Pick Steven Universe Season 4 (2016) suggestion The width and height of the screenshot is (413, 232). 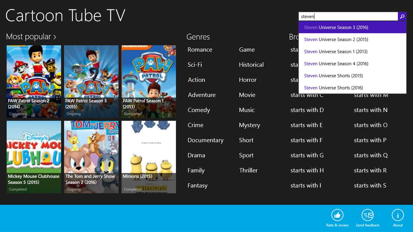(x=352, y=64)
